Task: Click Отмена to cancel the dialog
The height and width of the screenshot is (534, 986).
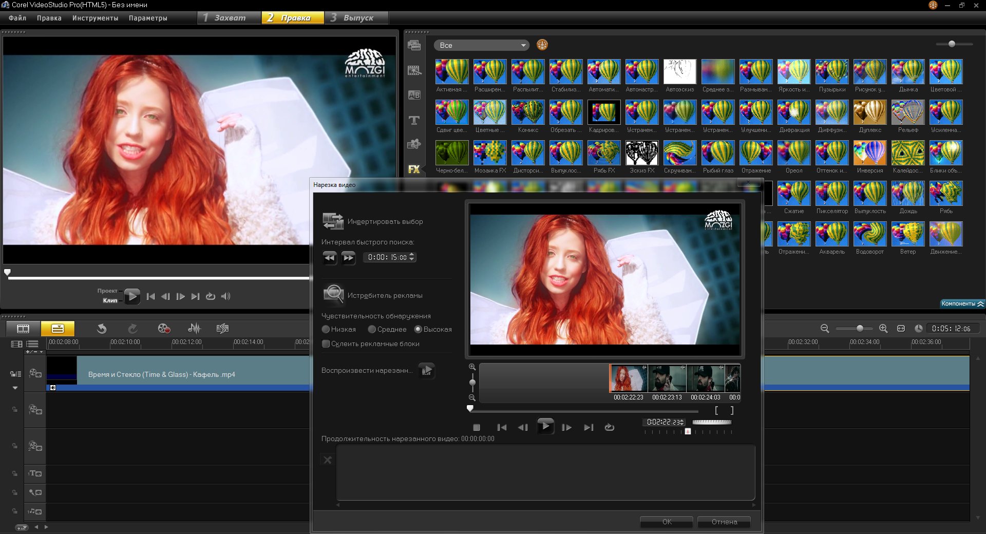Action: click(724, 522)
